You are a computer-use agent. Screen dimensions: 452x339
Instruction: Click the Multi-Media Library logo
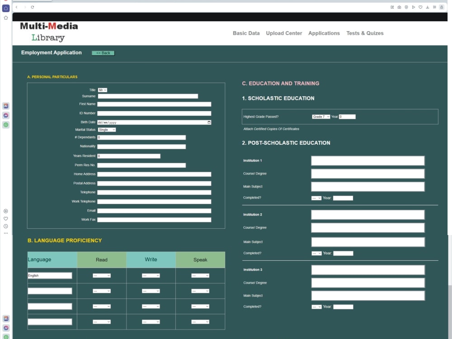point(49,32)
